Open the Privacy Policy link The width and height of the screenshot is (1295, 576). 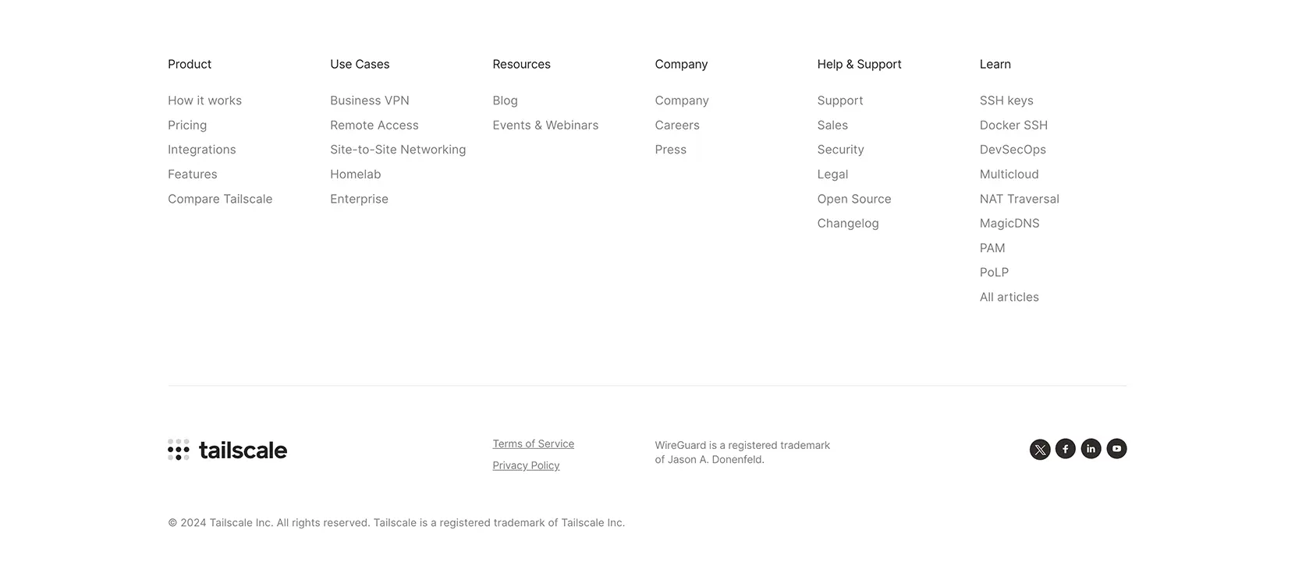click(526, 465)
